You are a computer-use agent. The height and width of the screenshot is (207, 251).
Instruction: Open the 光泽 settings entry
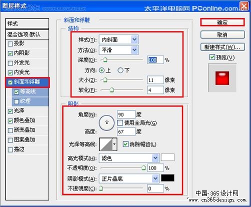point(19,110)
